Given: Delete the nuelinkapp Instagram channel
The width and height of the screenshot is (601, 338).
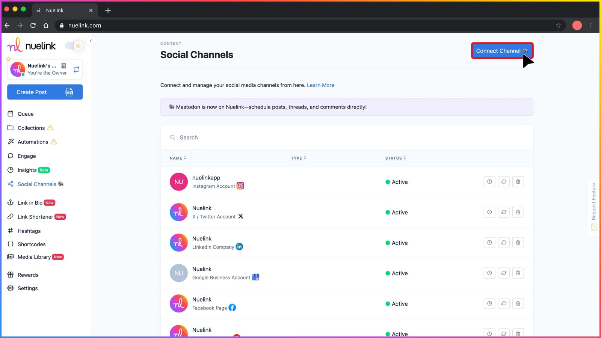Looking at the screenshot, I should (518, 182).
